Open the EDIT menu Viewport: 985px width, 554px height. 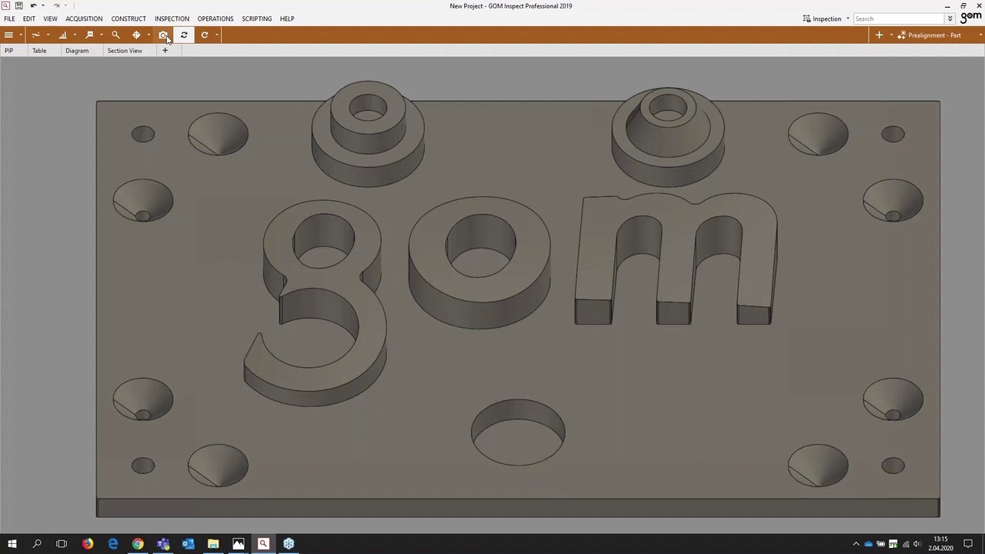pos(28,18)
